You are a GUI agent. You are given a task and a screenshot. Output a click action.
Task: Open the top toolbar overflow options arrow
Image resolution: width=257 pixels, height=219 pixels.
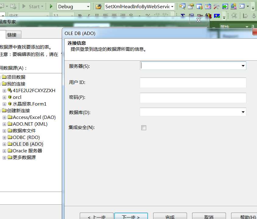(x=253, y=7)
